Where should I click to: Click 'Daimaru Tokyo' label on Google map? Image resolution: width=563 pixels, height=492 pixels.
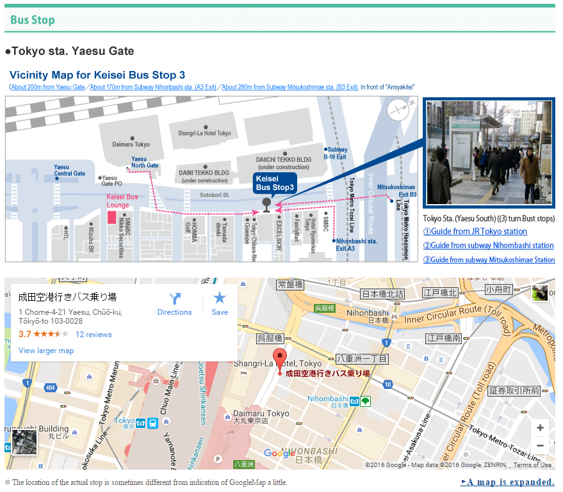(261, 413)
